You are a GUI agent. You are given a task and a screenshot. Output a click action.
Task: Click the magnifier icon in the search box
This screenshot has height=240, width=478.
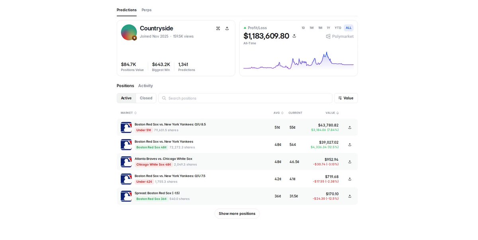click(x=164, y=98)
